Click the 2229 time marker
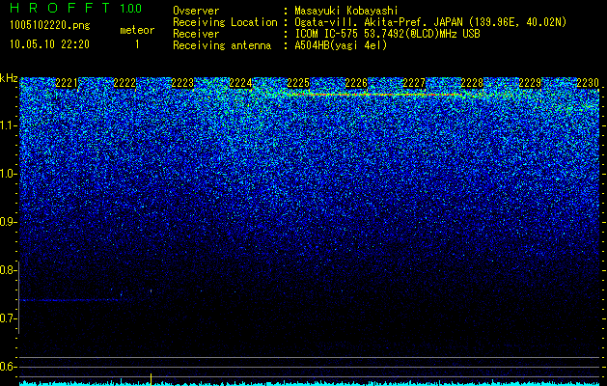The image size is (607, 386). [x=530, y=83]
